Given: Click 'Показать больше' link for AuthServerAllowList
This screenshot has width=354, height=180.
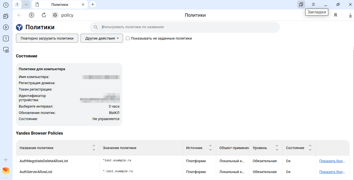Looking at the screenshot, I should pyautogui.click(x=332, y=172).
